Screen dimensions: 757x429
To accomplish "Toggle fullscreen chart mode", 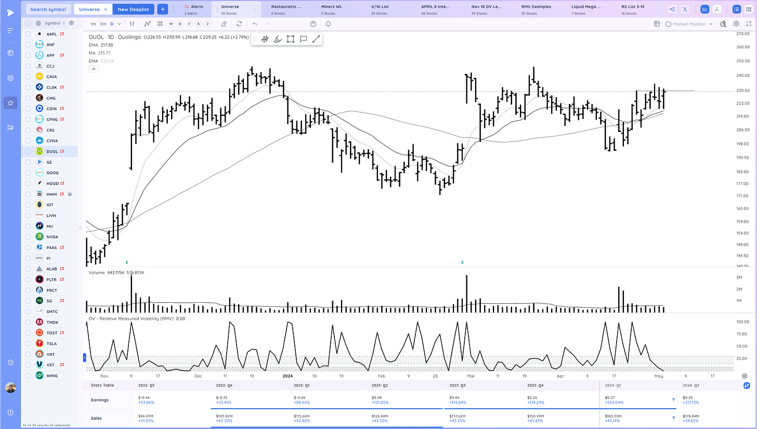I will click(748, 24).
